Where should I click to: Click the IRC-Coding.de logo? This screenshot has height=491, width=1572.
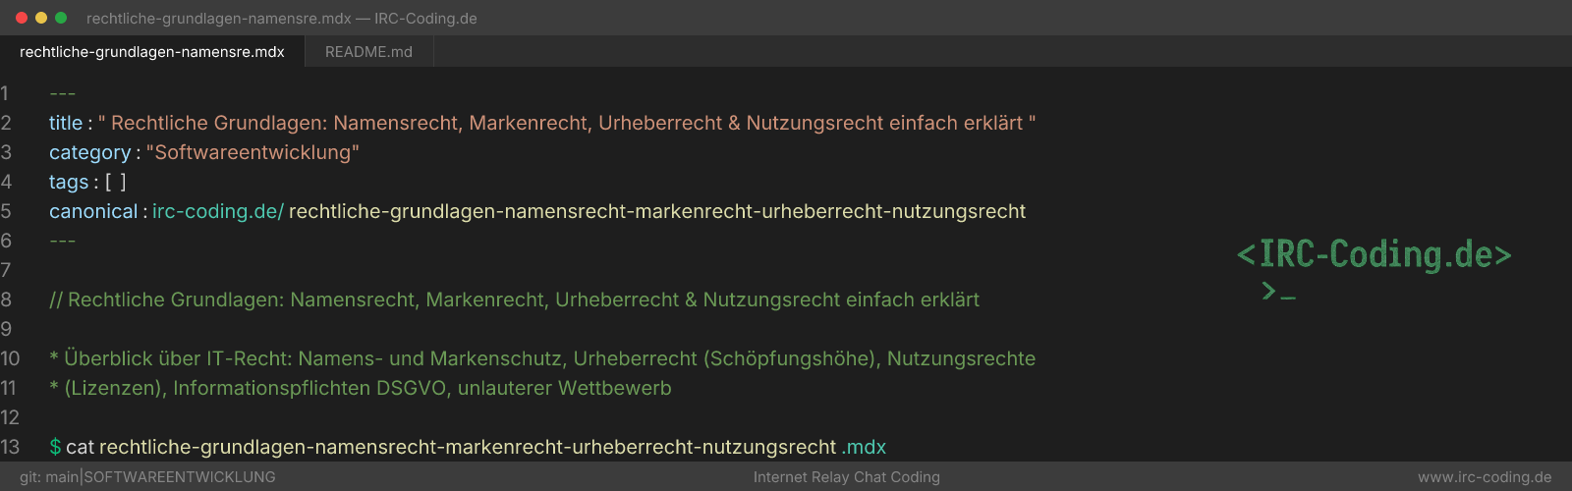(1374, 254)
